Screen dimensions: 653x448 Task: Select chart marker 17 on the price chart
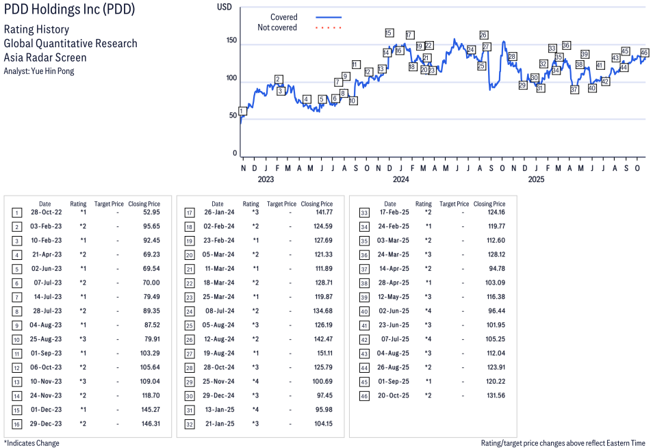(409, 35)
